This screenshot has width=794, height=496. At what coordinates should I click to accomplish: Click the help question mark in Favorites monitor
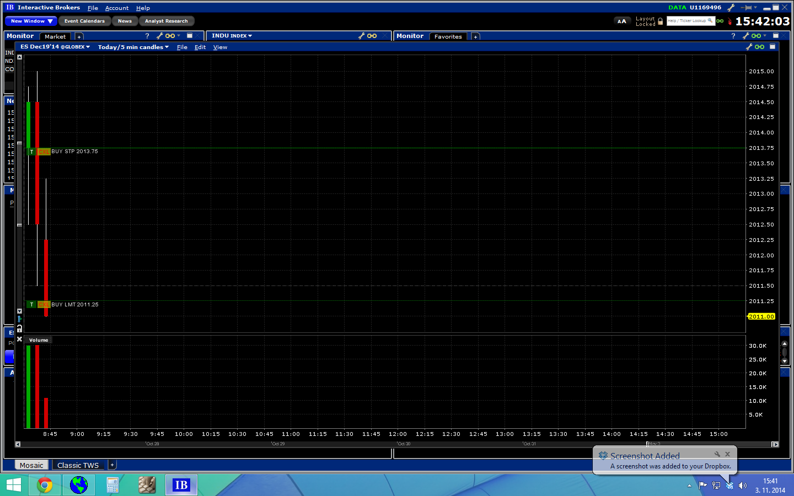click(x=733, y=36)
